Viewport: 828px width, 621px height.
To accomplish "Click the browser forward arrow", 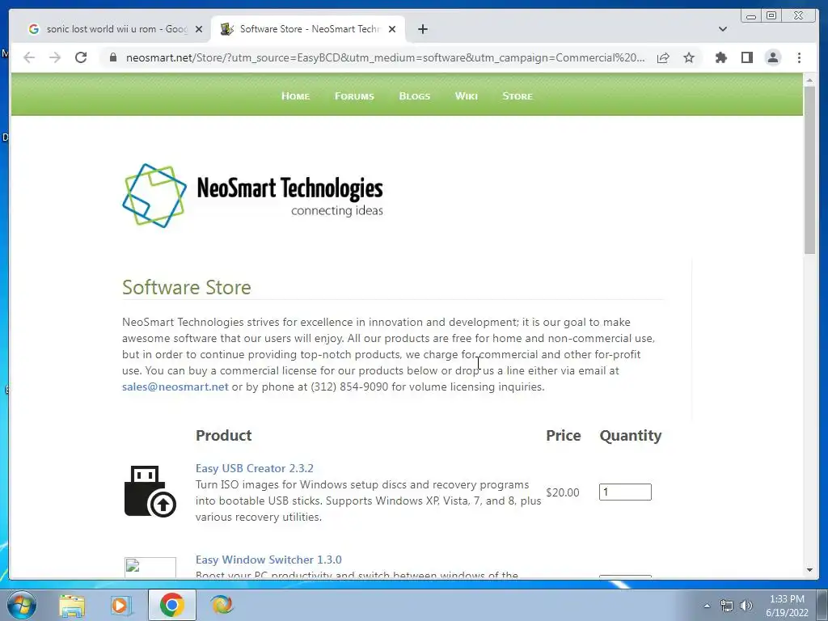I will pyautogui.click(x=55, y=57).
